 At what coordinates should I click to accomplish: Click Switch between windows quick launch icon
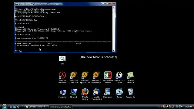[15, 107]
